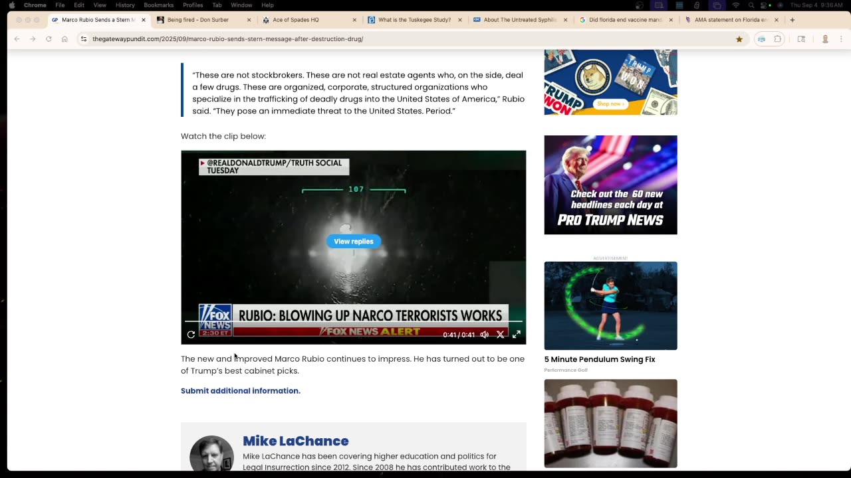The image size is (851, 478).
Task: Switch to Ace of Spades HQ tab
Action: click(308, 20)
